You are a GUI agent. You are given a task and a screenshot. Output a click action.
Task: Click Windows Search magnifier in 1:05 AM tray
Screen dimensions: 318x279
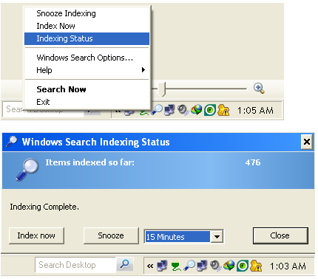point(157,110)
